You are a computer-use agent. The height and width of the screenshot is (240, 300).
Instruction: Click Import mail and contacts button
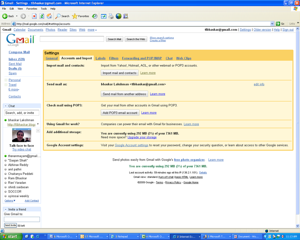click(x=120, y=73)
